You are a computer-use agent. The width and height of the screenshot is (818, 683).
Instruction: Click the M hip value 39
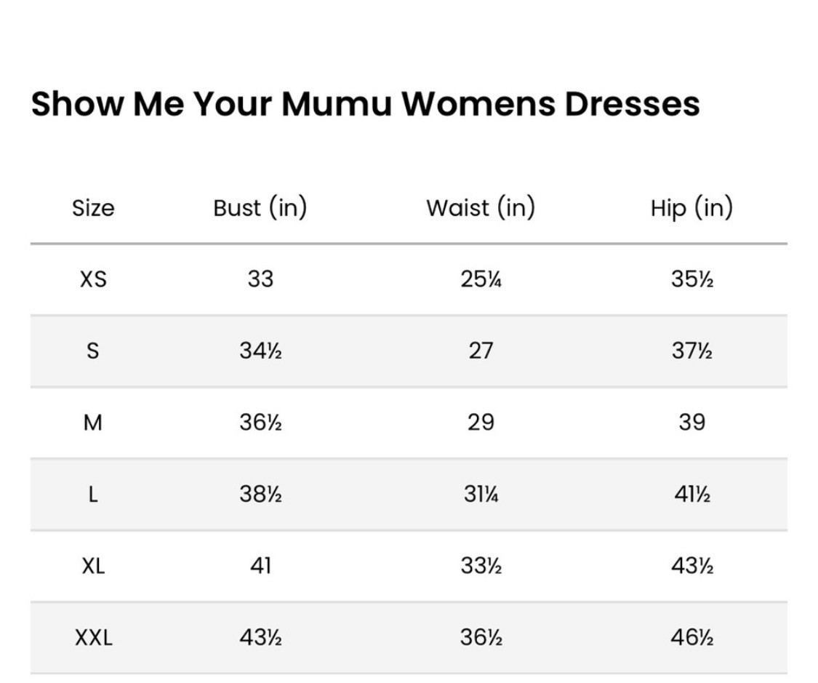pos(691,422)
